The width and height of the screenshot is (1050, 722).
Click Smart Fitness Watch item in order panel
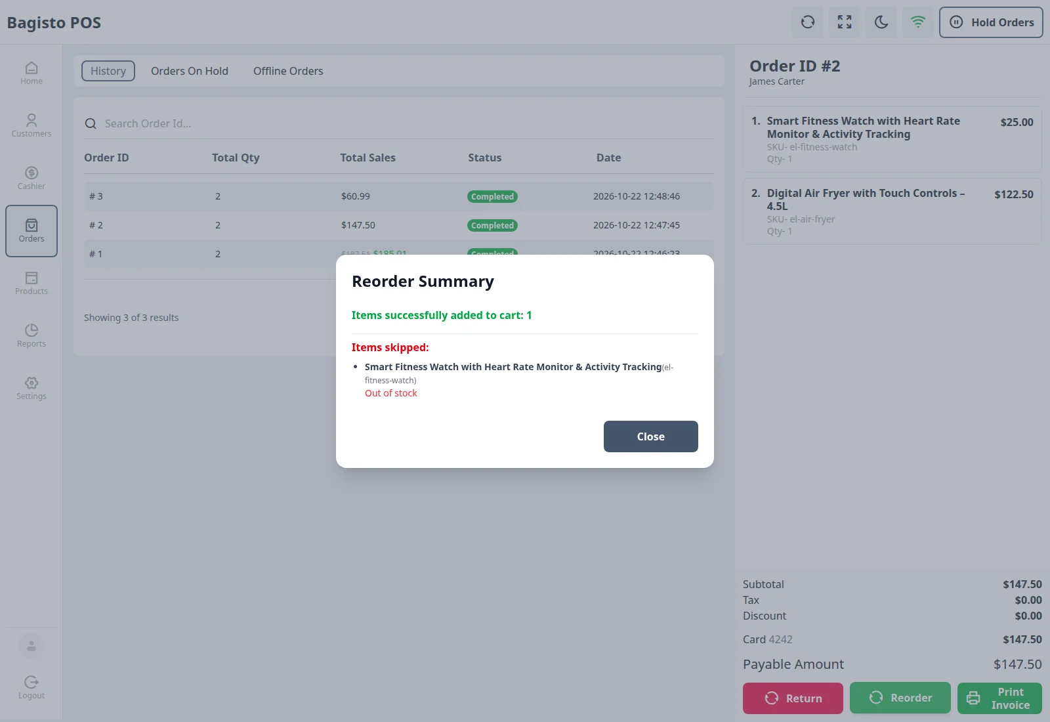coord(892,139)
